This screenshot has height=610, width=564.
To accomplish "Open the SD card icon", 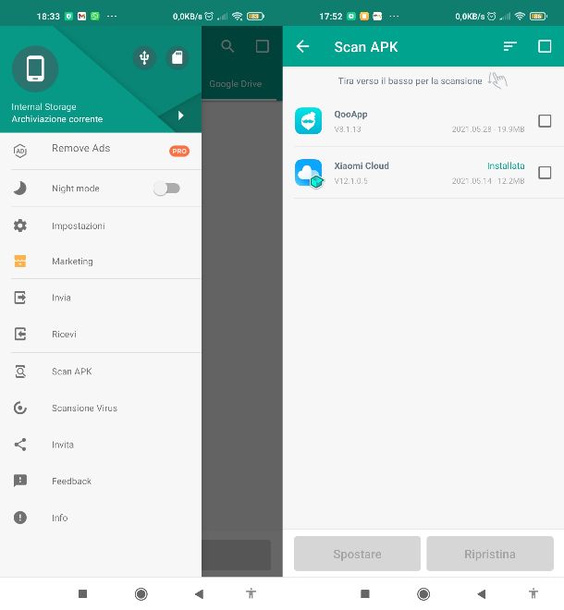I will pos(178,57).
